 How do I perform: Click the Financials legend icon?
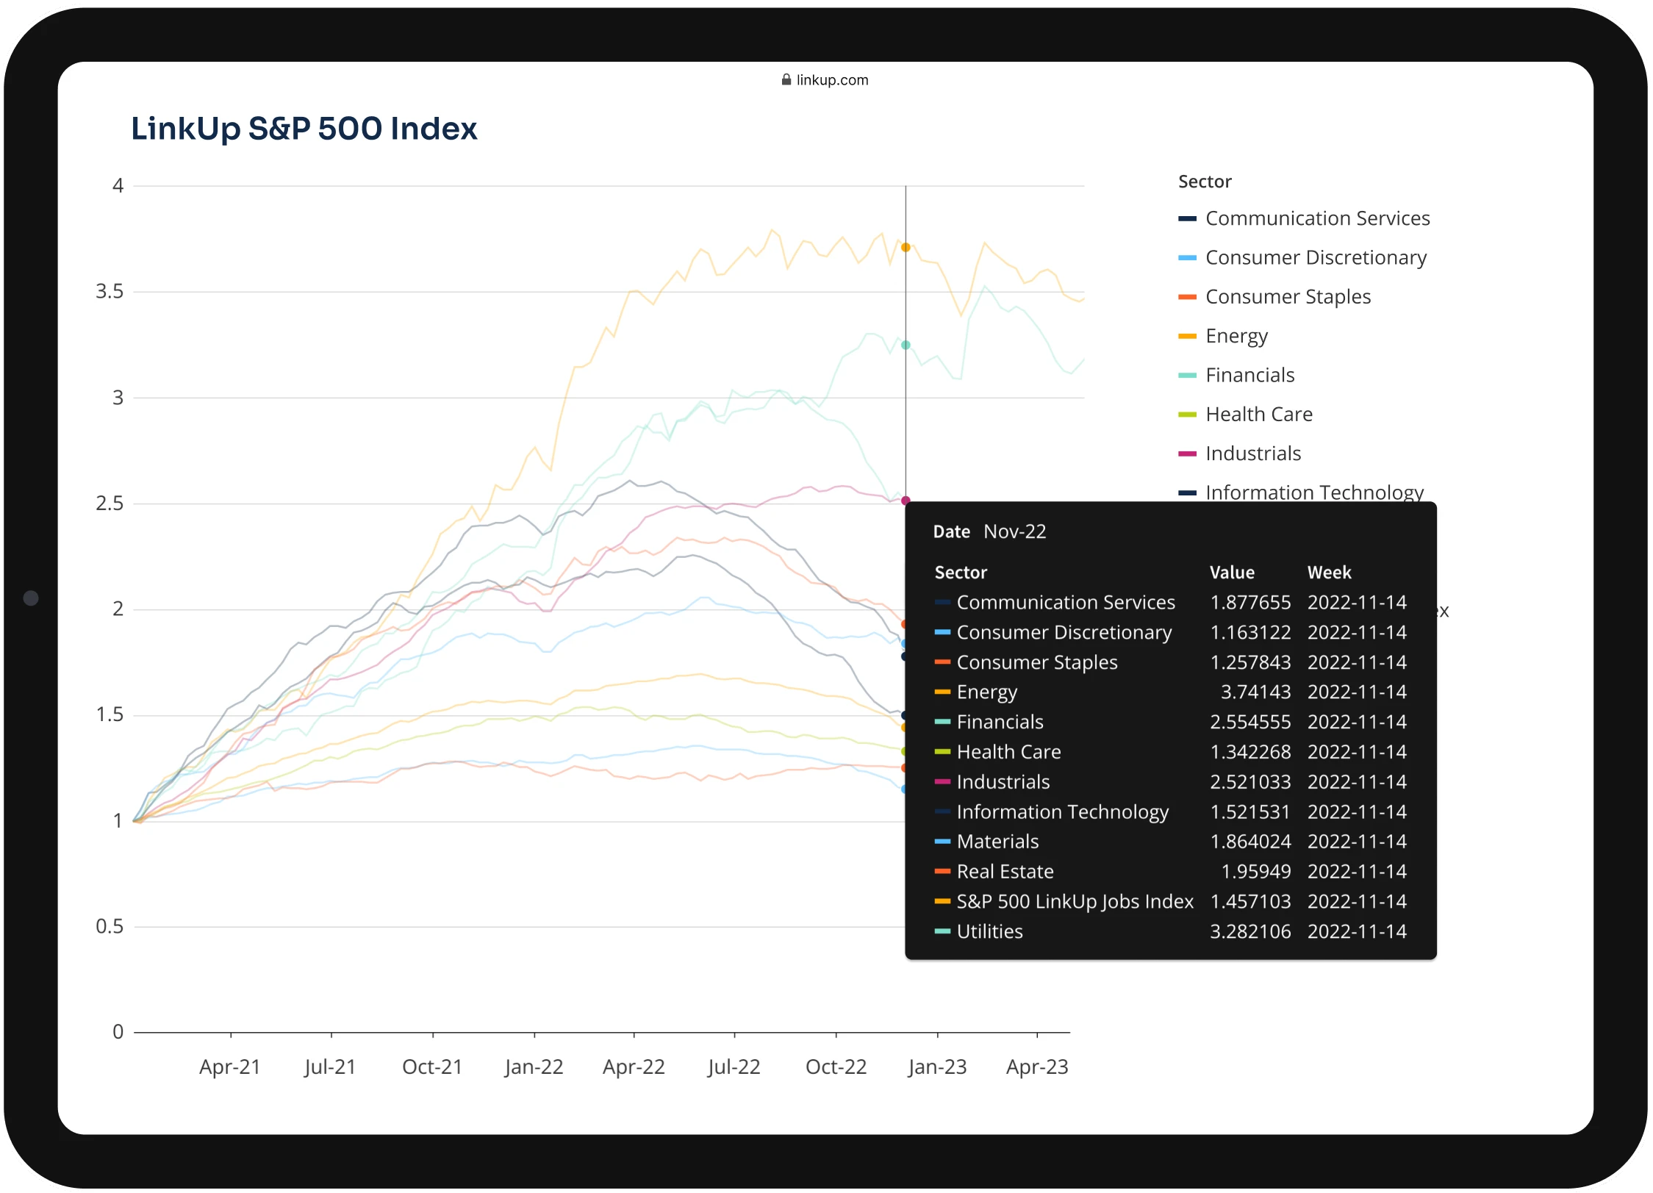[x=1187, y=373]
